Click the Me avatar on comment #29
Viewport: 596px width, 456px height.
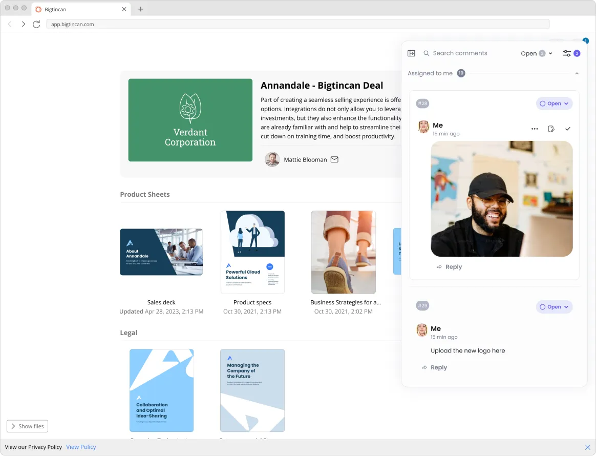click(421, 330)
